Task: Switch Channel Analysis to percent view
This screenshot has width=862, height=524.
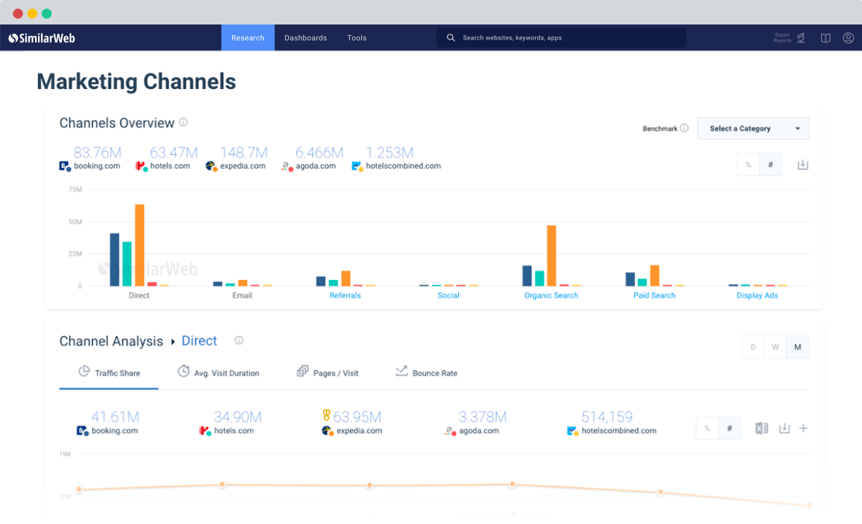Action: [x=708, y=429]
